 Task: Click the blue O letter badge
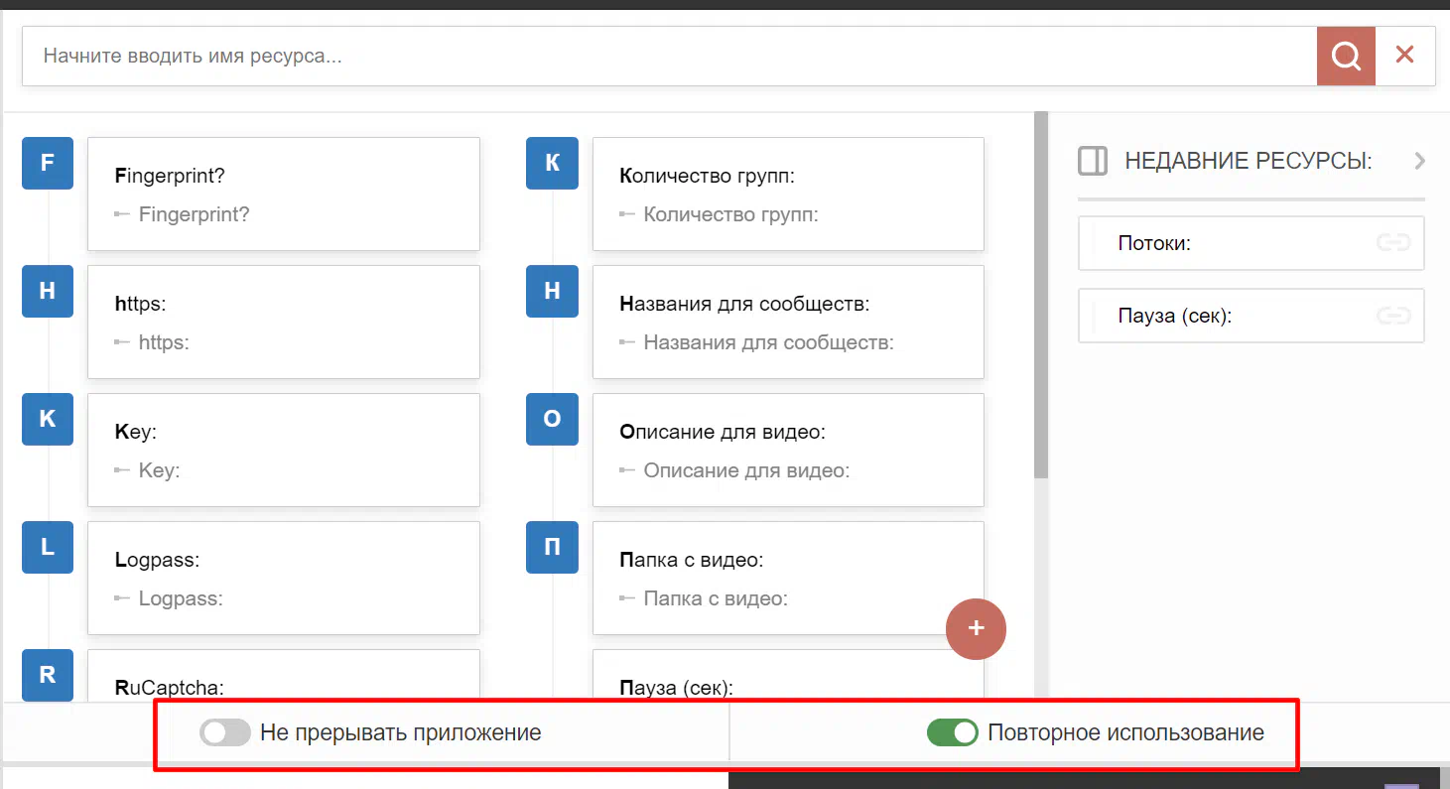click(552, 419)
